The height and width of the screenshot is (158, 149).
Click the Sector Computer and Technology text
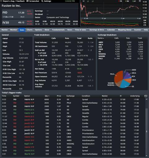(x=58, y=17)
